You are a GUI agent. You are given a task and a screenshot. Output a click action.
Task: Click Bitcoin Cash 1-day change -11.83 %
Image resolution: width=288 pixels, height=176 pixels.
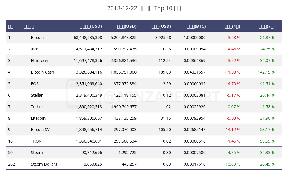tap(232, 72)
